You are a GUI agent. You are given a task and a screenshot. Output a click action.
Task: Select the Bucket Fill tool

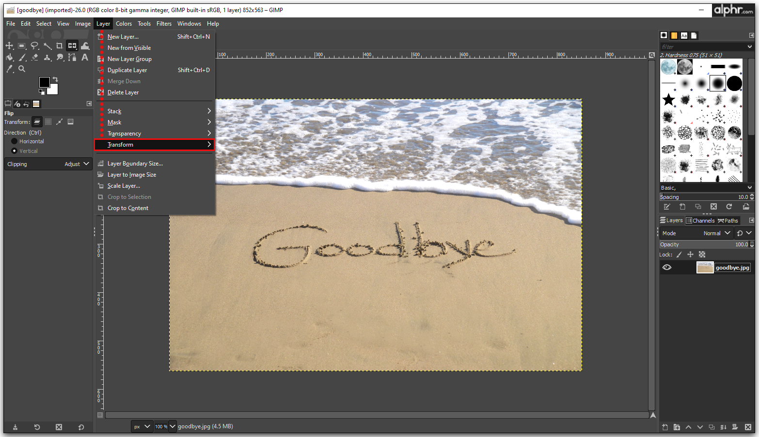9,58
